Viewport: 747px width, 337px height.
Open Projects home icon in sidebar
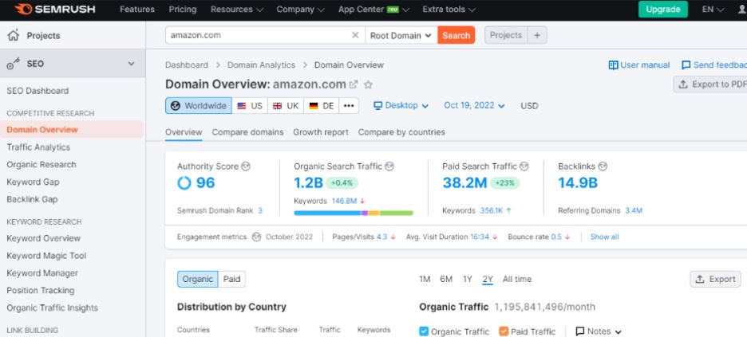(14, 35)
